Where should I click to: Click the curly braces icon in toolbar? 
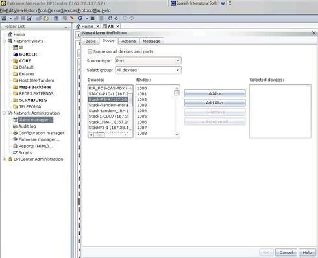click(x=110, y=18)
